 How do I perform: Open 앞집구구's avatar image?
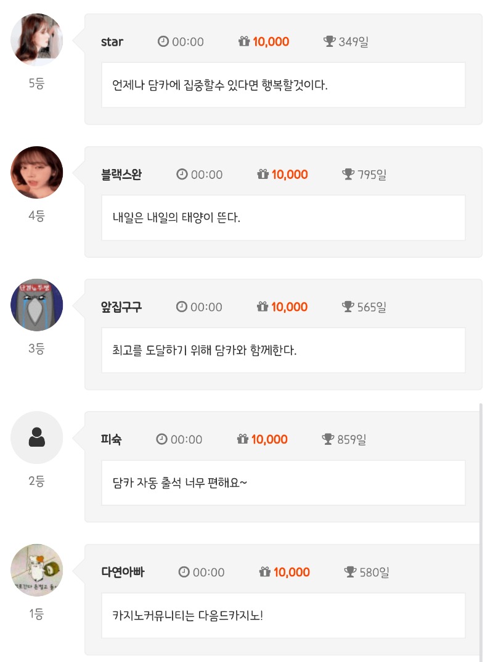[x=37, y=305]
